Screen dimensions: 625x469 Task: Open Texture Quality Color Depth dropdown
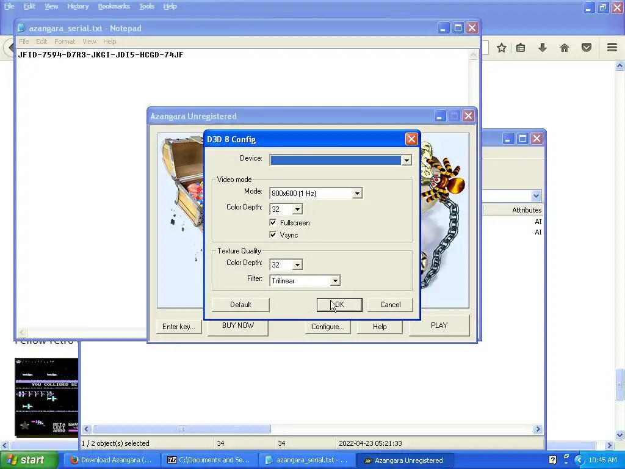tap(297, 265)
